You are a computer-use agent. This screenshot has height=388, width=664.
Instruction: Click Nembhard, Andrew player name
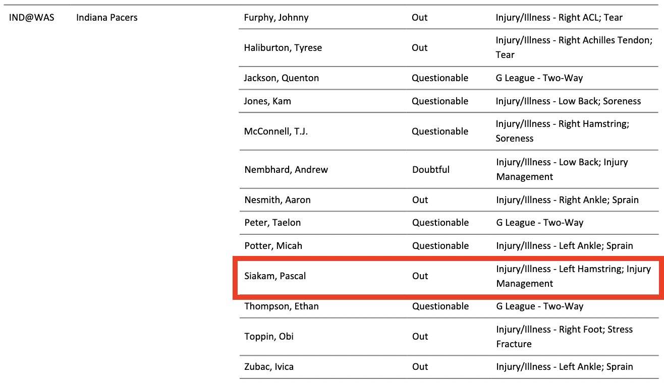pyautogui.click(x=286, y=170)
